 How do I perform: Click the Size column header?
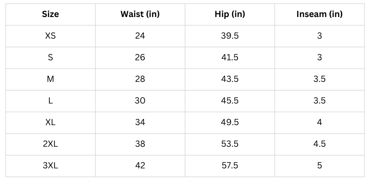(50, 14)
